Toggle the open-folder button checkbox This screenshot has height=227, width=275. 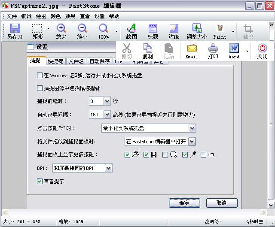tap(127, 154)
